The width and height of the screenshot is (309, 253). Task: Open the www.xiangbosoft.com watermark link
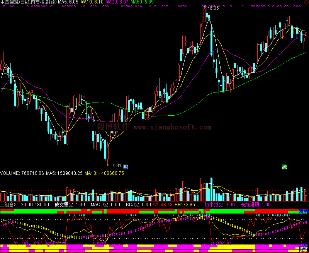pyautogui.click(x=173, y=127)
